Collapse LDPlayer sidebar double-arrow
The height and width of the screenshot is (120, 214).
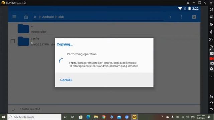pos(211,3)
